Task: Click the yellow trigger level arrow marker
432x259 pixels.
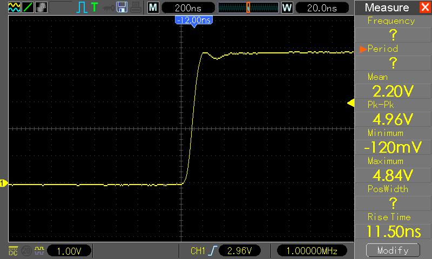Action: 350,103
